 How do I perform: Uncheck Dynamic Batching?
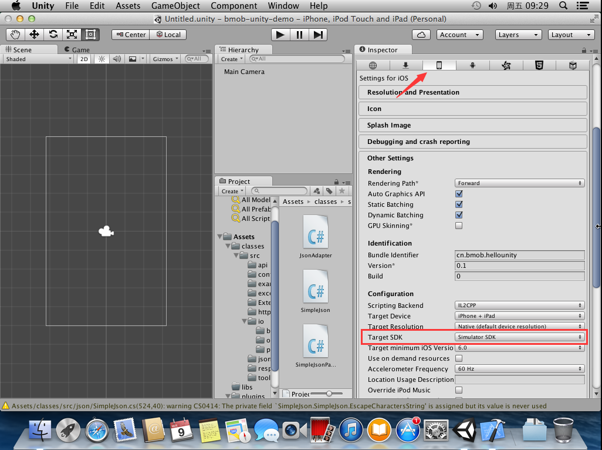coord(459,215)
